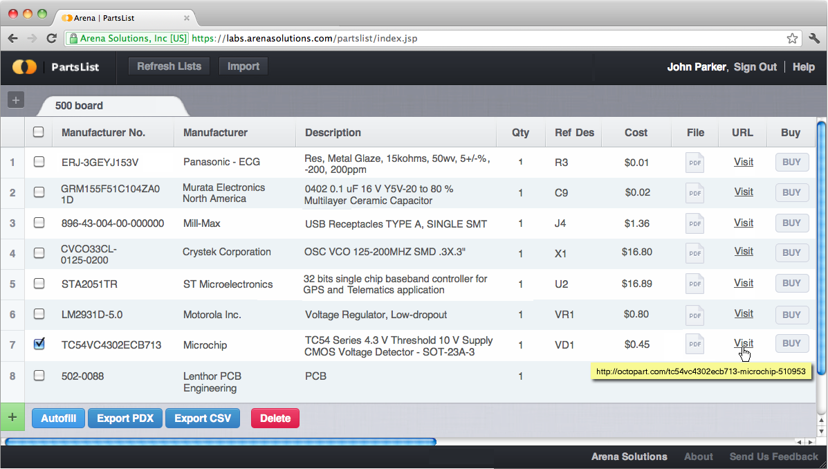Click the green SSL lock icon
Image resolution: width=828 pixels, height=469 pixels.
click(x=73, y=39)
